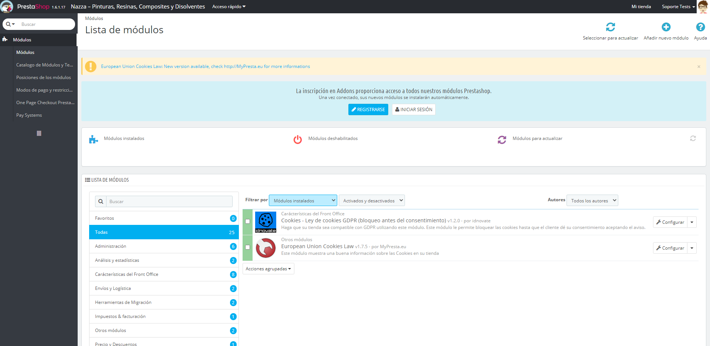Click Configurar for Cookies GDPR module
The width and height of the screenshot is (710, 346).
(x=670, y=222)
